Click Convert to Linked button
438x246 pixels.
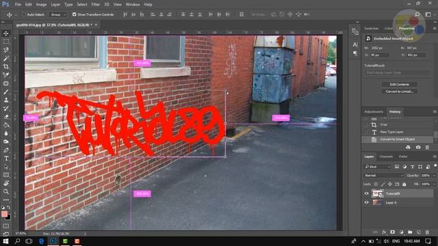pyautogui.click(x=400, y=91)
